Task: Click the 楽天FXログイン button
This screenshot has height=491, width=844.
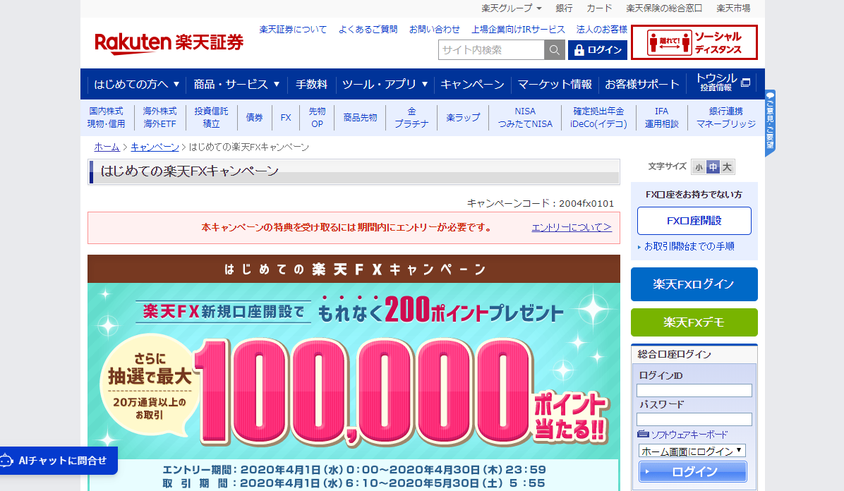Action: pyautogui.click(x=694, y=284)
